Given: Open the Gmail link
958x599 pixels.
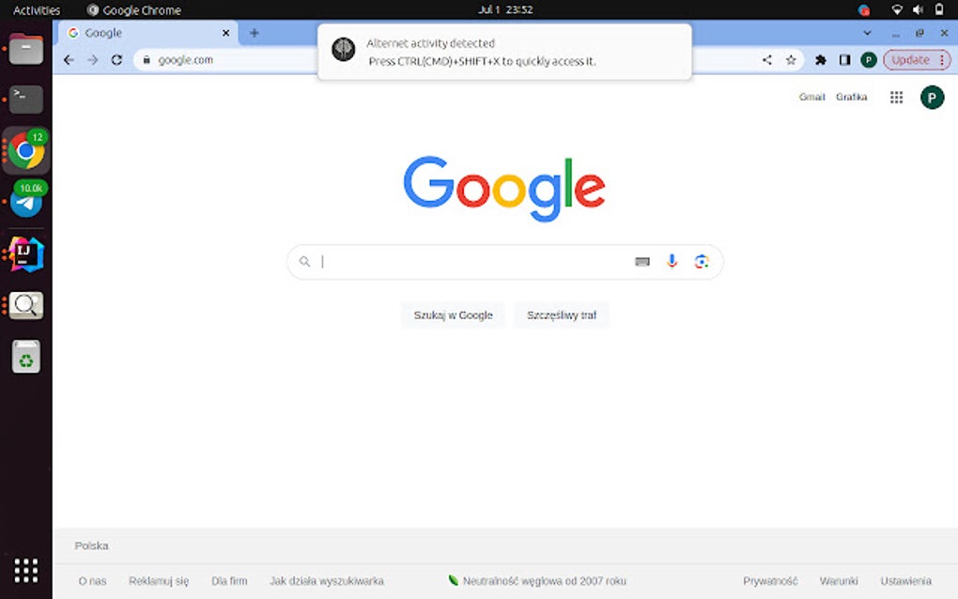Looking at the screenshot, I should 811,97.
